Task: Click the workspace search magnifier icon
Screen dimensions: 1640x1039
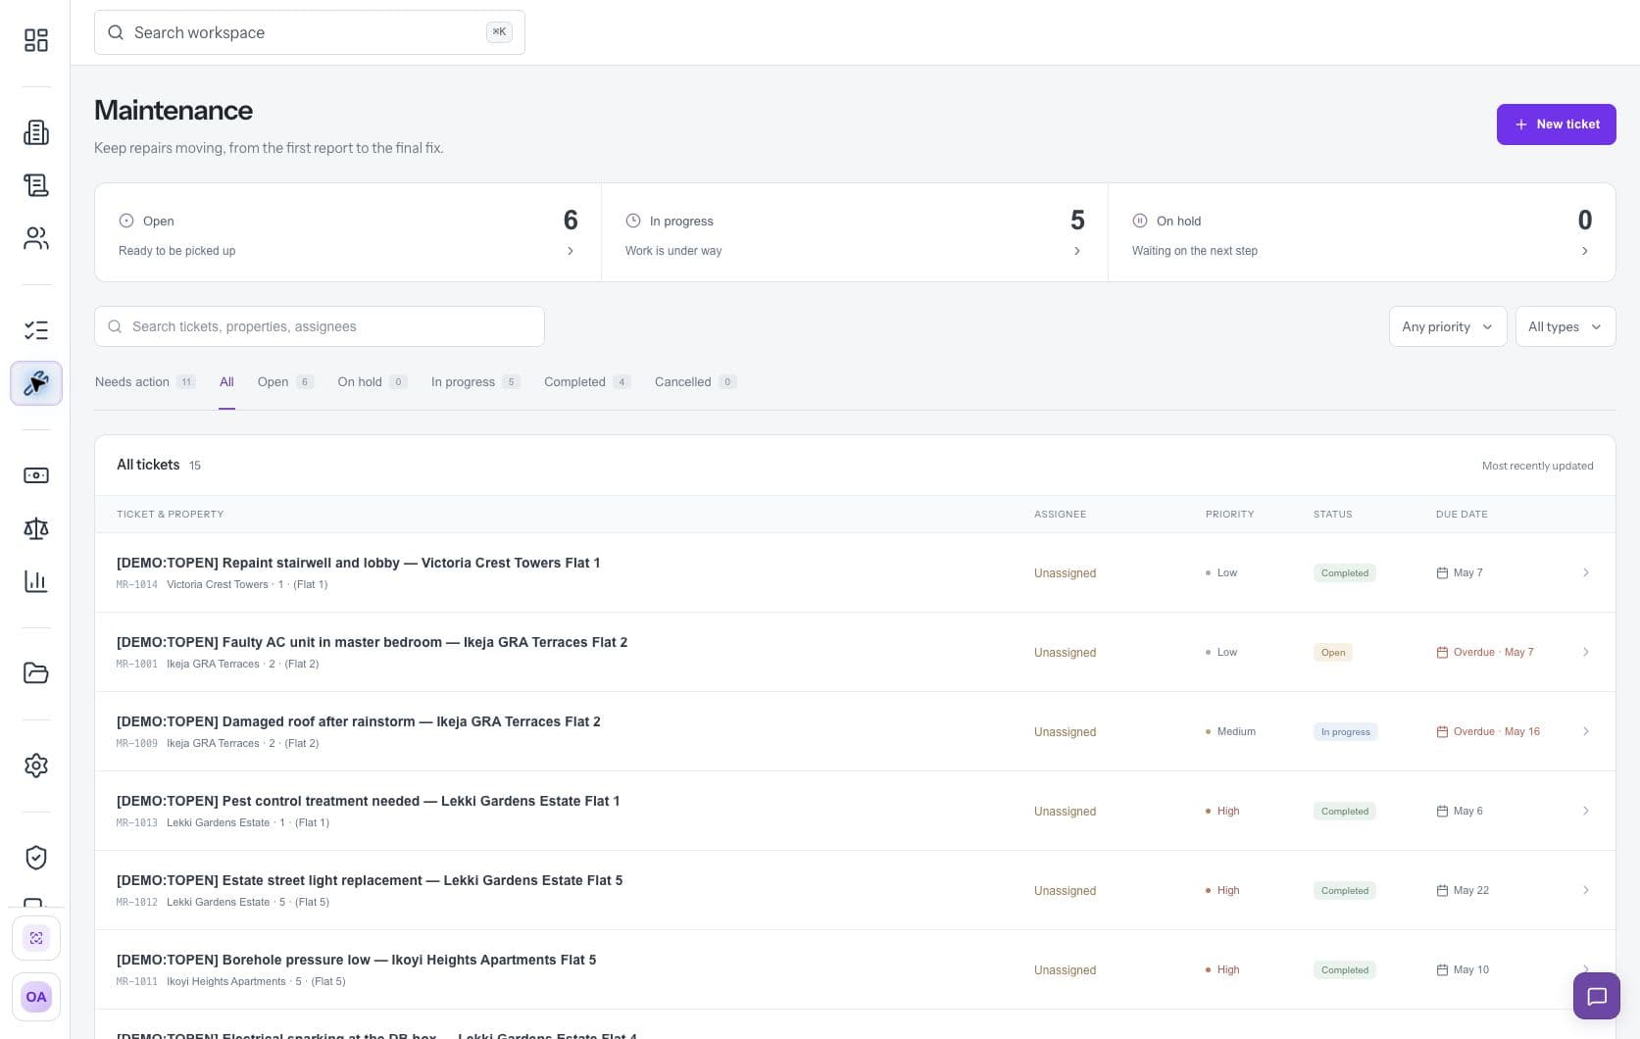Action: (116, 32)
